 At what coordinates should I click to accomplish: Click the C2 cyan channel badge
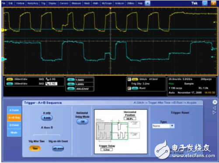coord(10,84)
